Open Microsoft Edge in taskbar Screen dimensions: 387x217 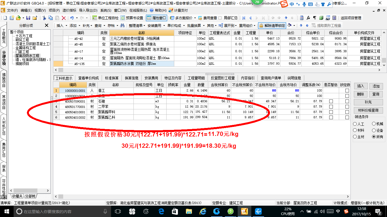click(161, 211)
